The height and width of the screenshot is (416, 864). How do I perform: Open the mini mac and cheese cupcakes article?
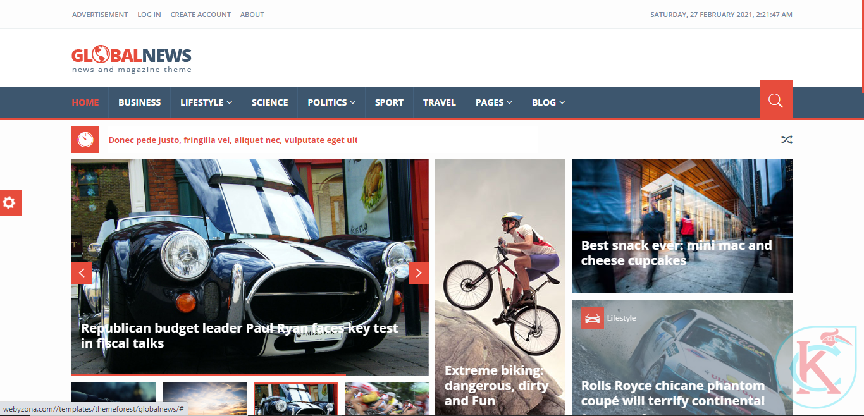pos(676,253)
